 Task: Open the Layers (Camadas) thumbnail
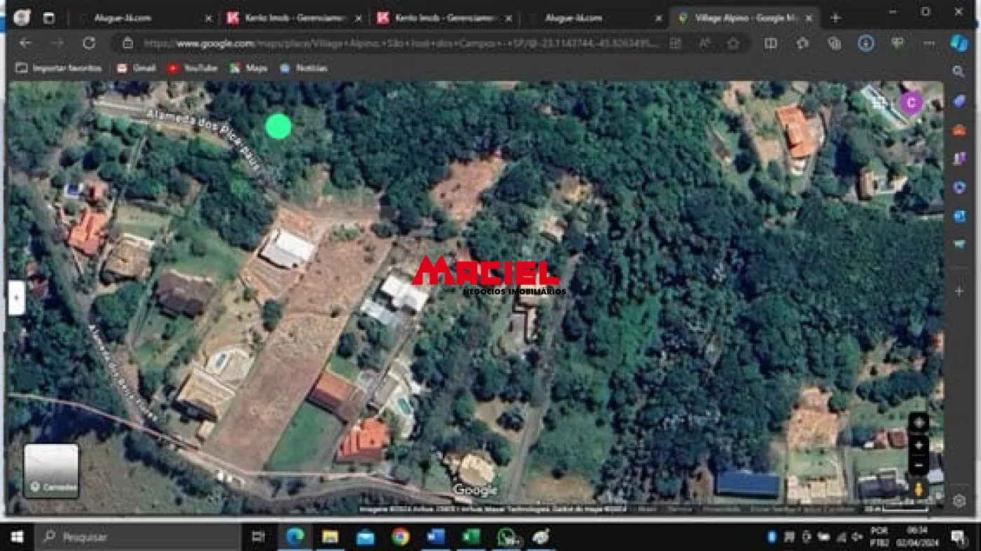[51, 470]
